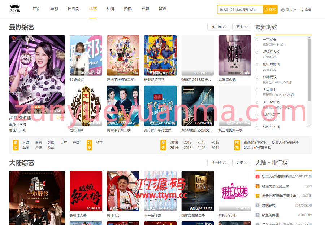The width and height of the screenshot is (325, 225).
Task: Open the 动漫 navigation tab
Action: tap(110, 9)
